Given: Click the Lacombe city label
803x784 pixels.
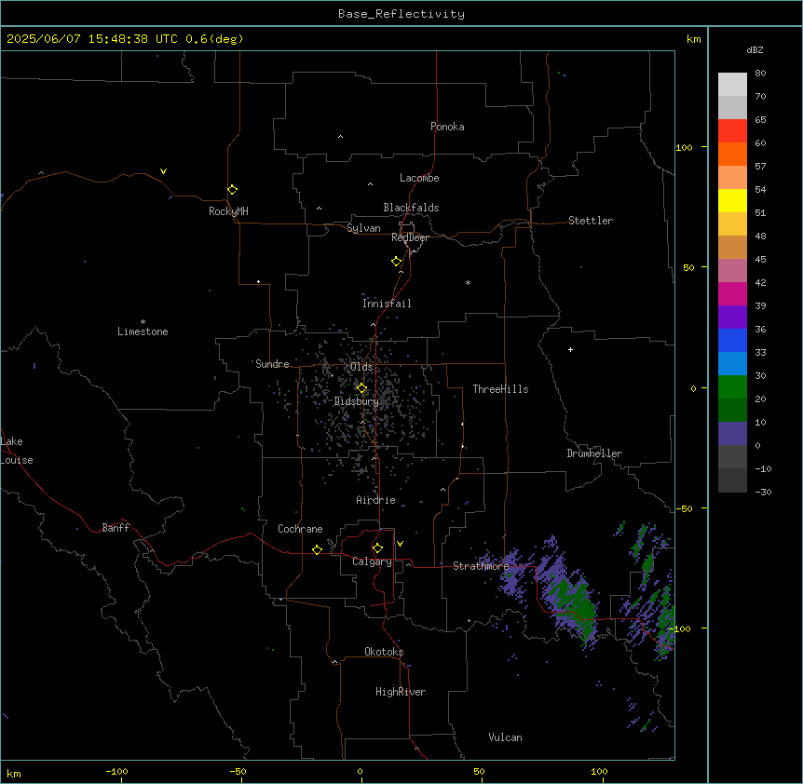Looking at the screenshot, I should 419,178.
